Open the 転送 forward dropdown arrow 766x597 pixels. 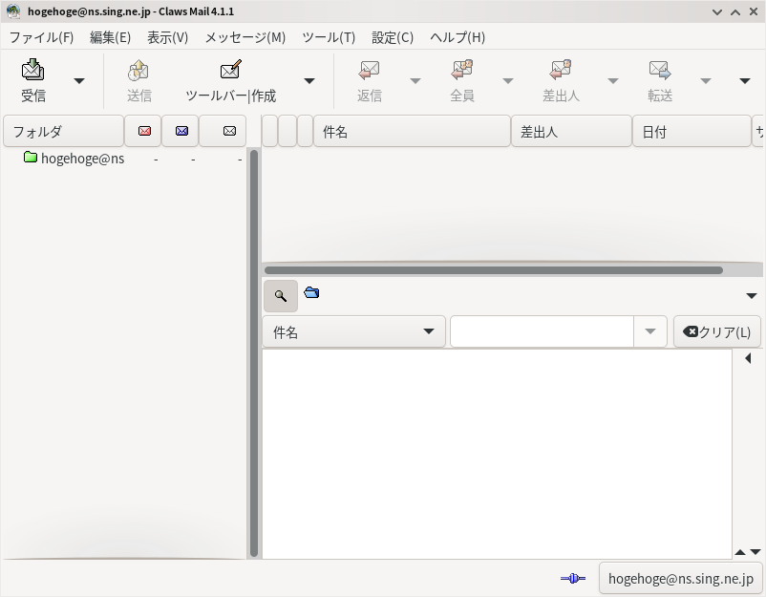(x=706, y=80)
